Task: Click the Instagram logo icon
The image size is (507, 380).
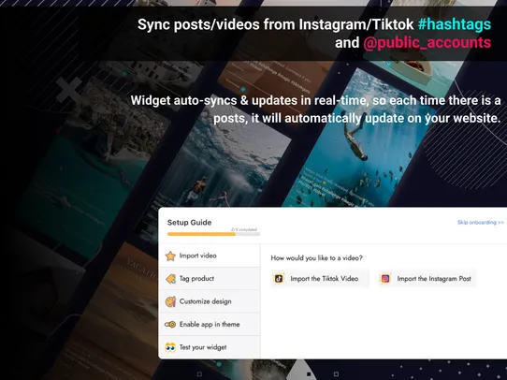Action: click(385, 279)
